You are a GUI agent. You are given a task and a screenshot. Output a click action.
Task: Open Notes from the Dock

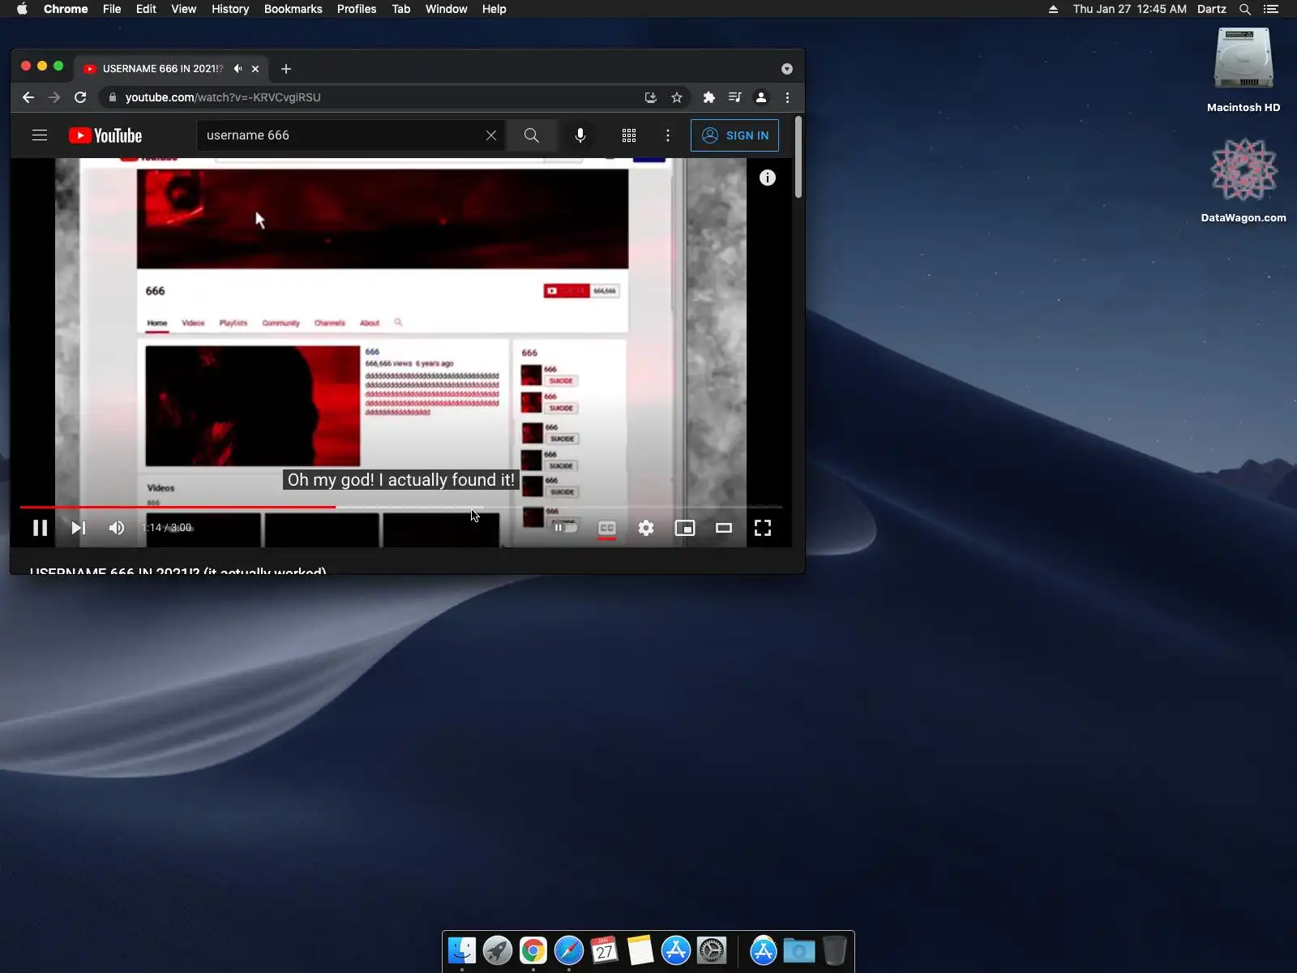click(640, 950)
